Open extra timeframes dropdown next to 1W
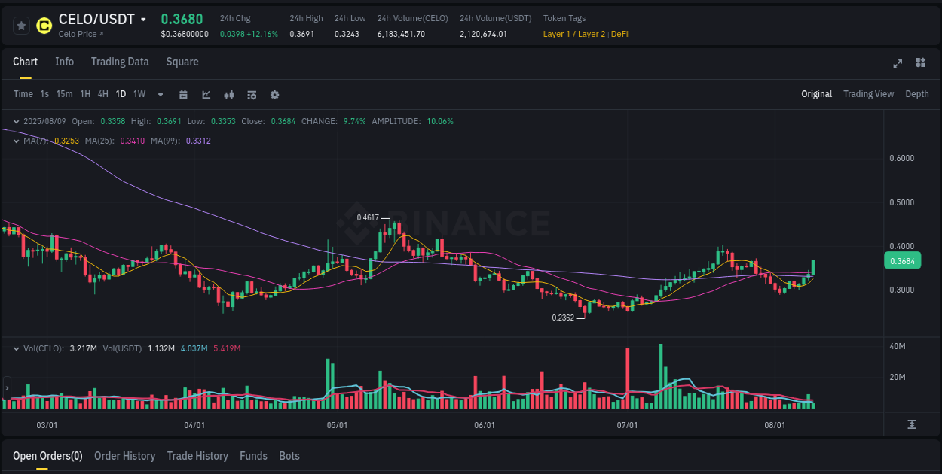The image size is (942, 474). click(160, 94)
